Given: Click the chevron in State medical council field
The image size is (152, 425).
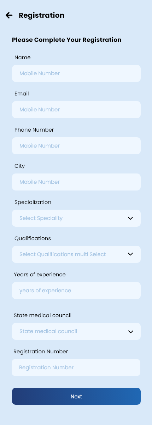Looking at the screenshot, I should [x=131, y=331].
